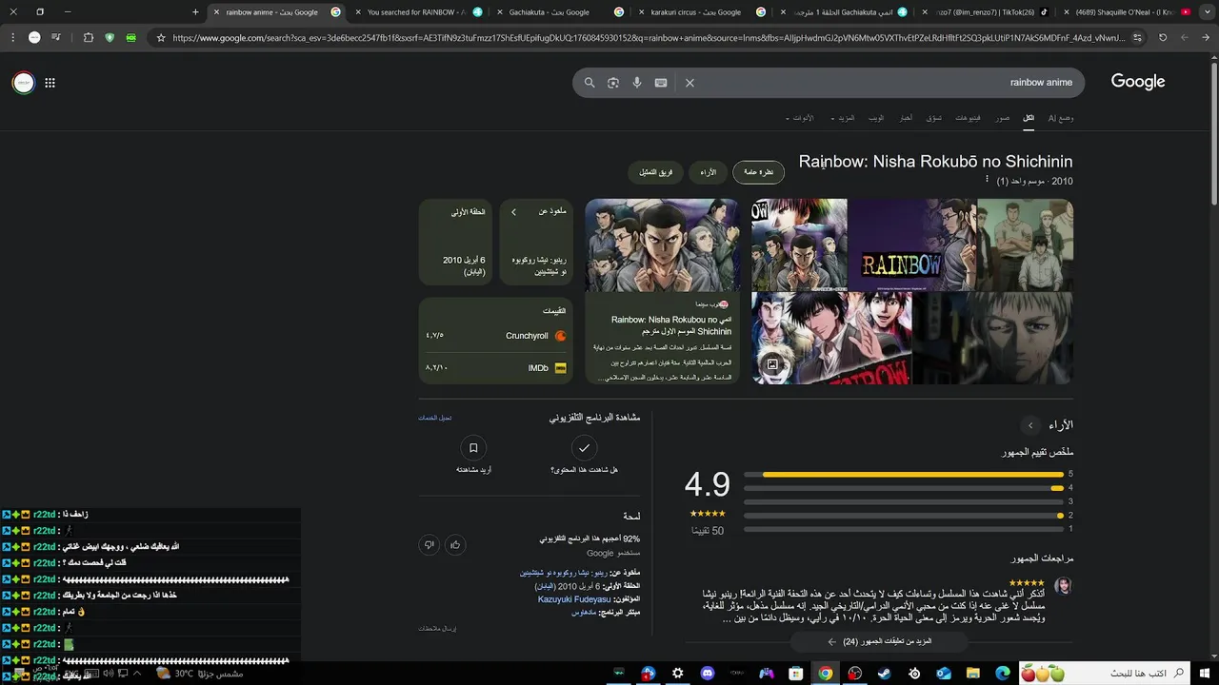Open Google account avatar
The height and width of the screenshot is (685, 1219).
tap(23, 83)
